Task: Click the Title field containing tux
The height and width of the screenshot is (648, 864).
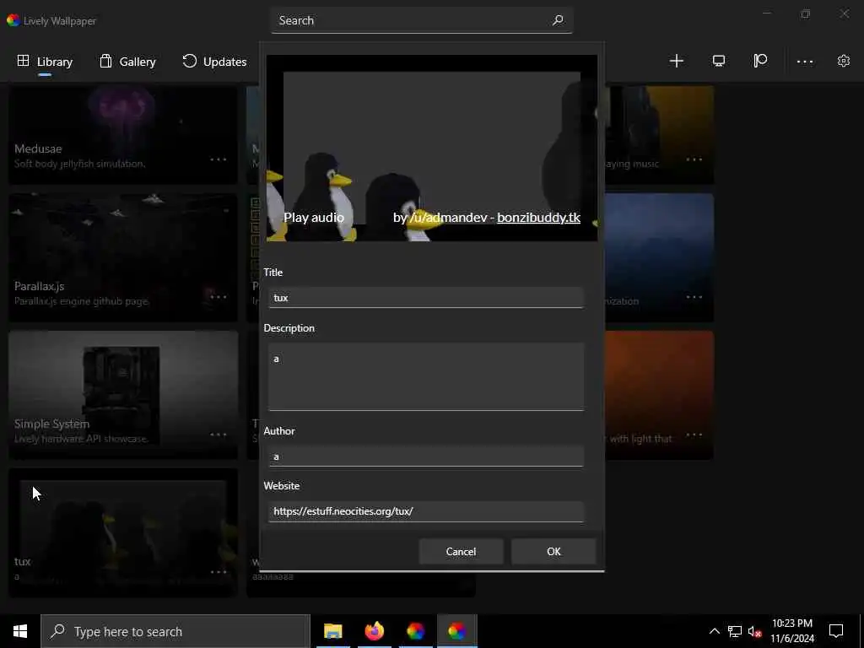Action: pos(426,298)
